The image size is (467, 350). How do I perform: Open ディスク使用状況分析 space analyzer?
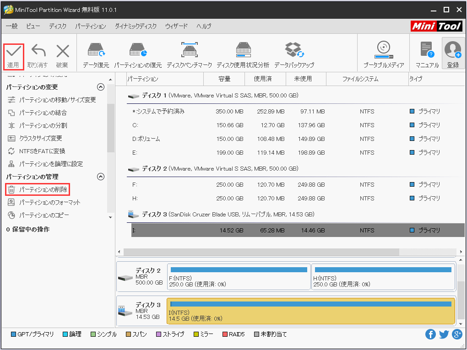coord(243,56)
